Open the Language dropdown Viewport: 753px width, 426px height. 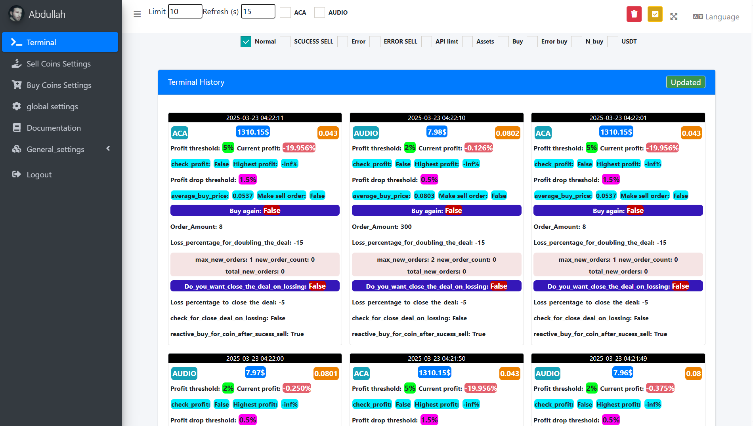click(x=716, y=17)
